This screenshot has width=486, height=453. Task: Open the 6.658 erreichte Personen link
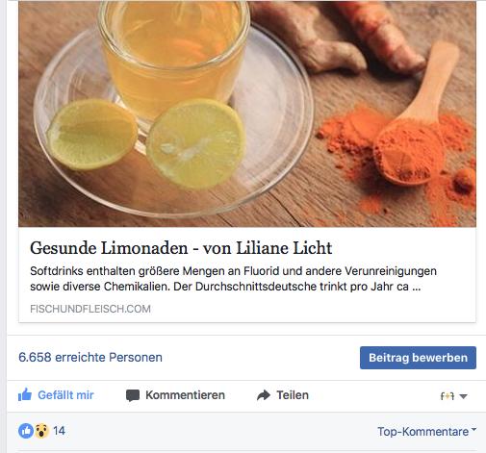click(90, 358)
